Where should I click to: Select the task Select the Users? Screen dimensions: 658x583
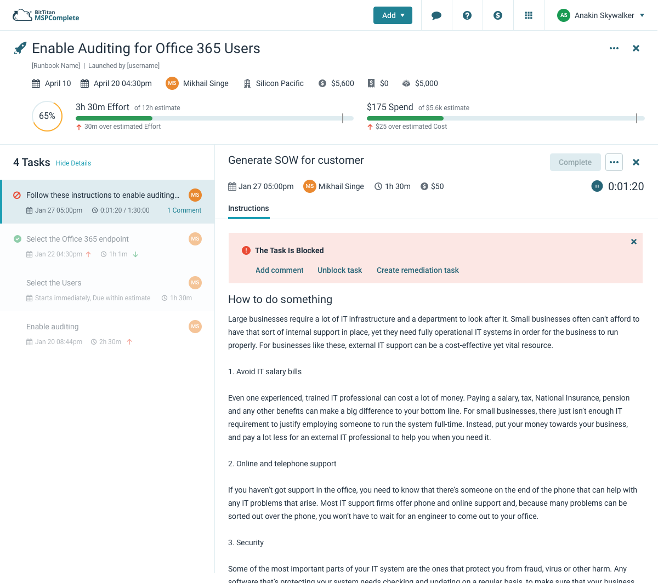107,289
